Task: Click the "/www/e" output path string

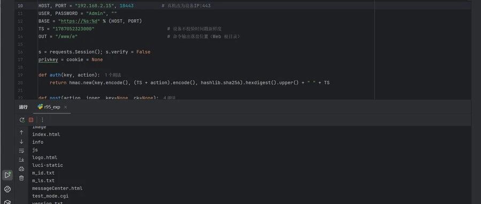Action: [66, 36]
